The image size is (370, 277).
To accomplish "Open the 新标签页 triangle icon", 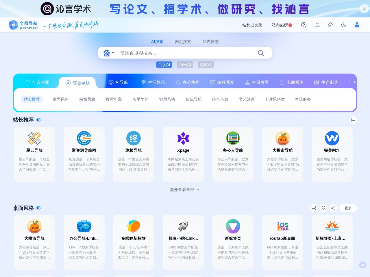I will click(x=233, y=226).
